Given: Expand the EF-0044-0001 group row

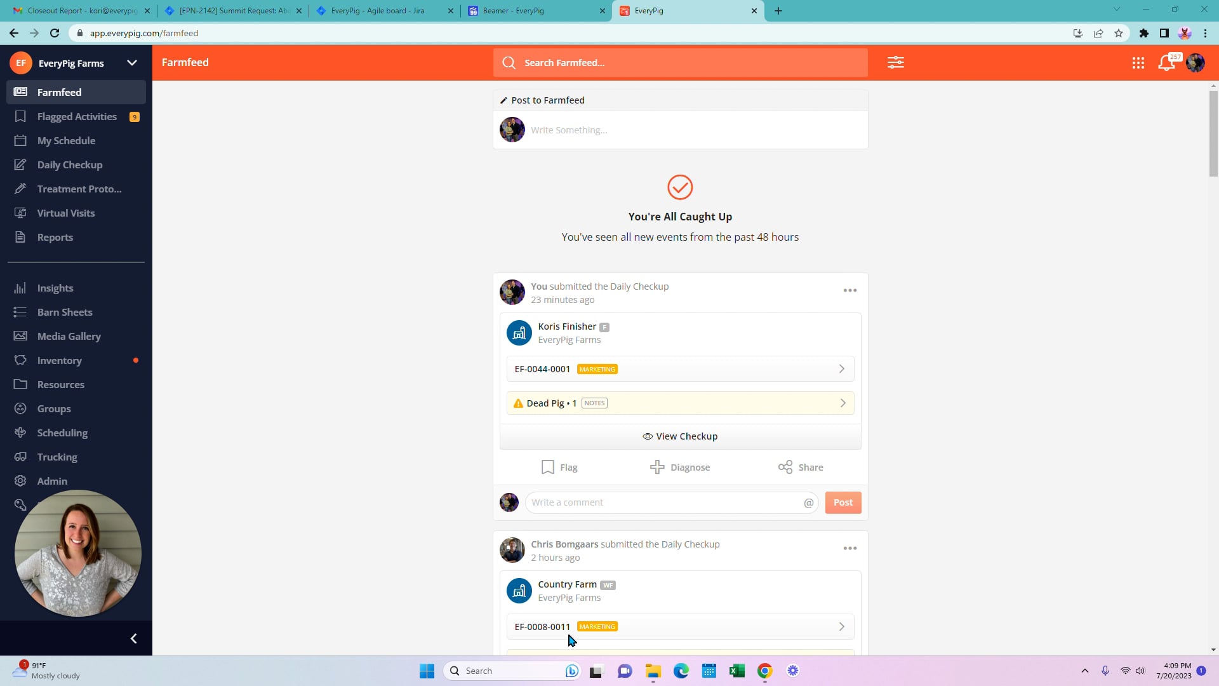Looking at the screenshot, I should [x=680, y=369].
